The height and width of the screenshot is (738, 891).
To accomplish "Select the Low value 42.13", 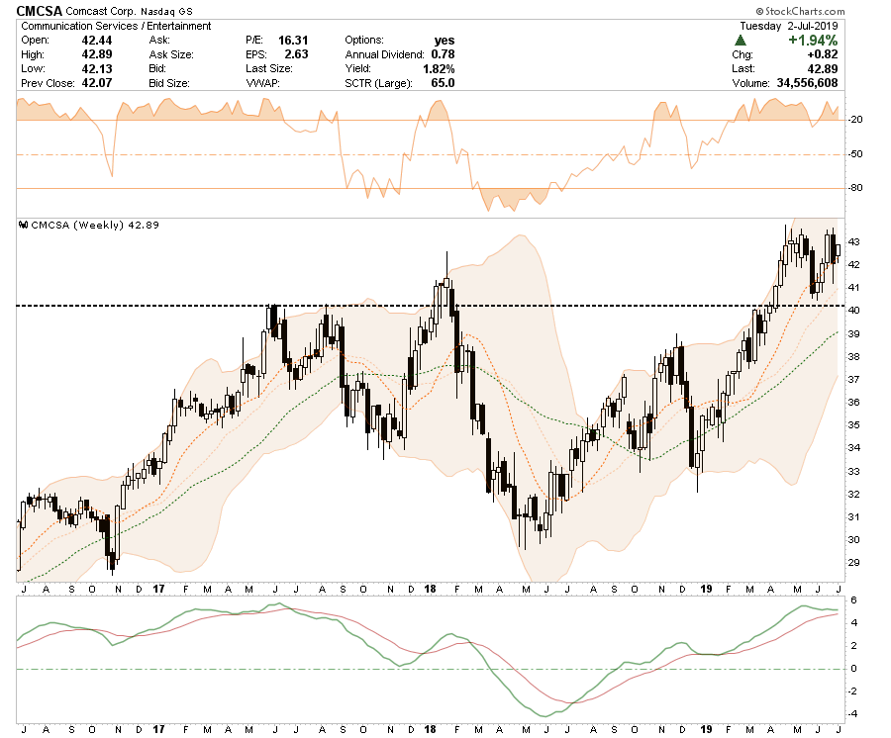I will pos(97,68).
